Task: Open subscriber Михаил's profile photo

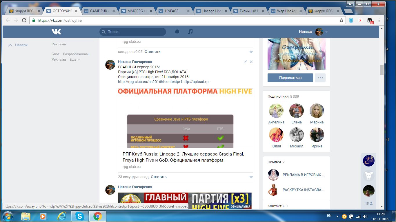Action: pyautogui.click(x=297, y=135)
